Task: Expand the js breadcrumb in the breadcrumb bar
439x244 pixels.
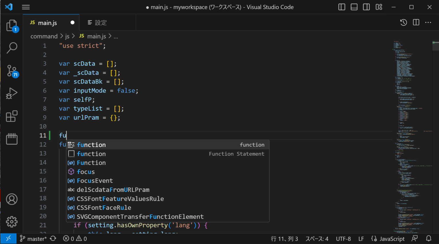Action: (67, 36)
